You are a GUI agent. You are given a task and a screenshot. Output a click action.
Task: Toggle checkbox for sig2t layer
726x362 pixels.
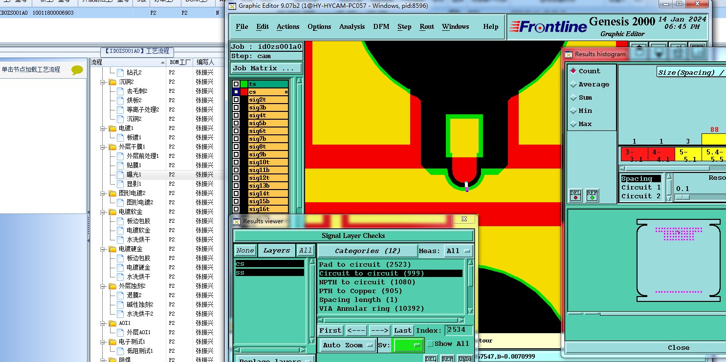(x=236, y=100)
